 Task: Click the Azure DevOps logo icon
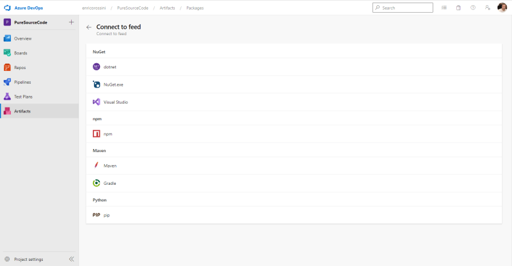(x=7, y=8)
